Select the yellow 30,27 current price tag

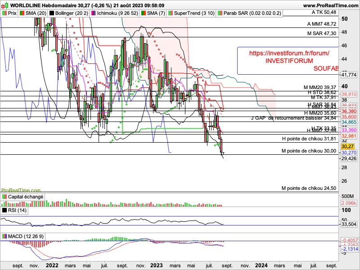click(347, 147)
